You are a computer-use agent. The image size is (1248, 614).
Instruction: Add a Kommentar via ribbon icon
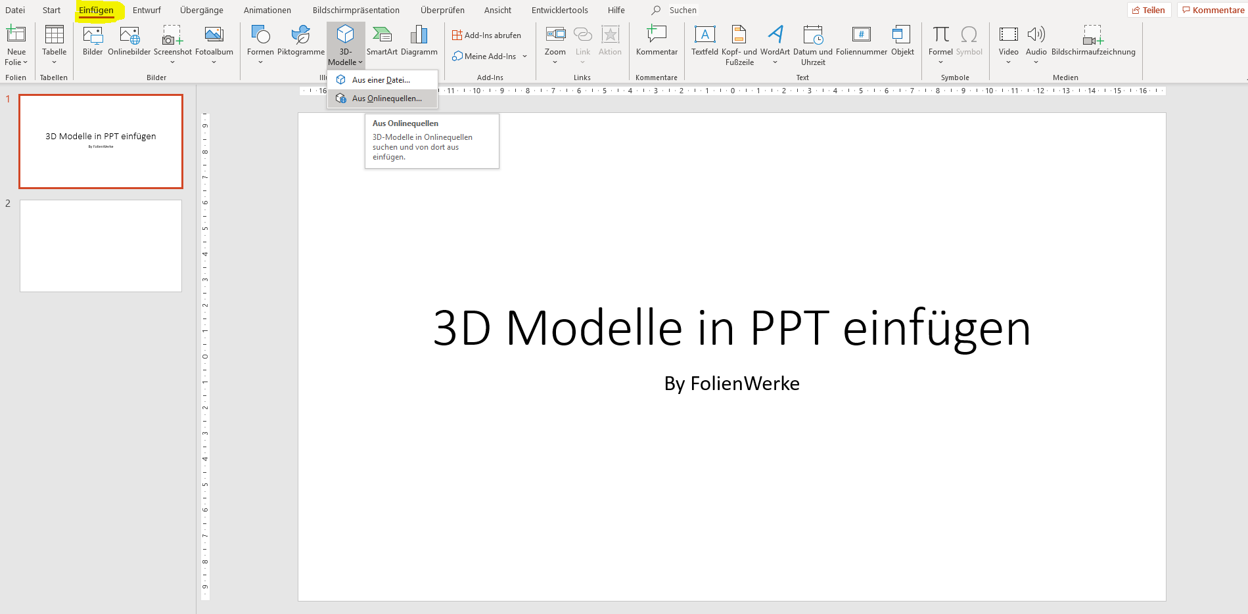pyautogui.click(x=657, y=34)
